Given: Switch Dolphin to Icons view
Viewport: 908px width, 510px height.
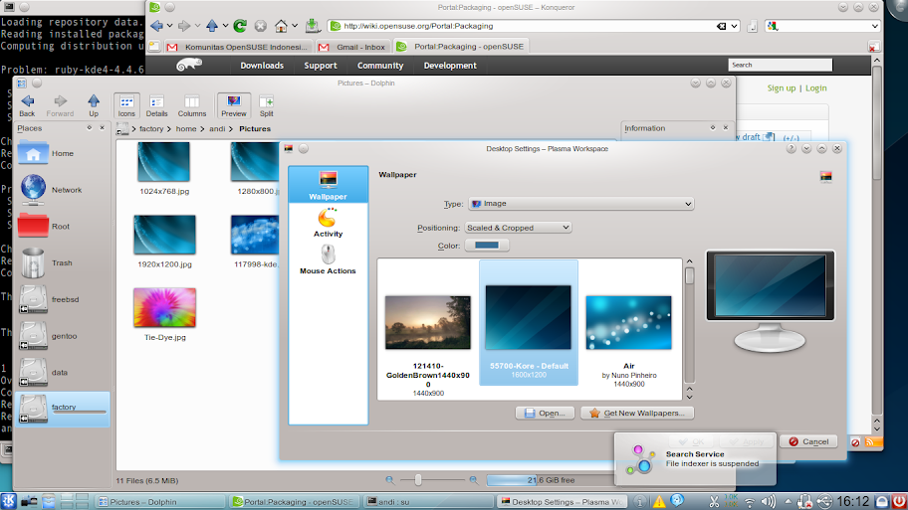Looking at the screenshot, I should click(126, 105).
